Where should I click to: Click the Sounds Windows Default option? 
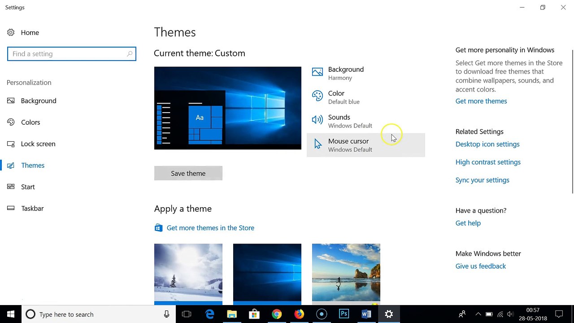point(366,121)
